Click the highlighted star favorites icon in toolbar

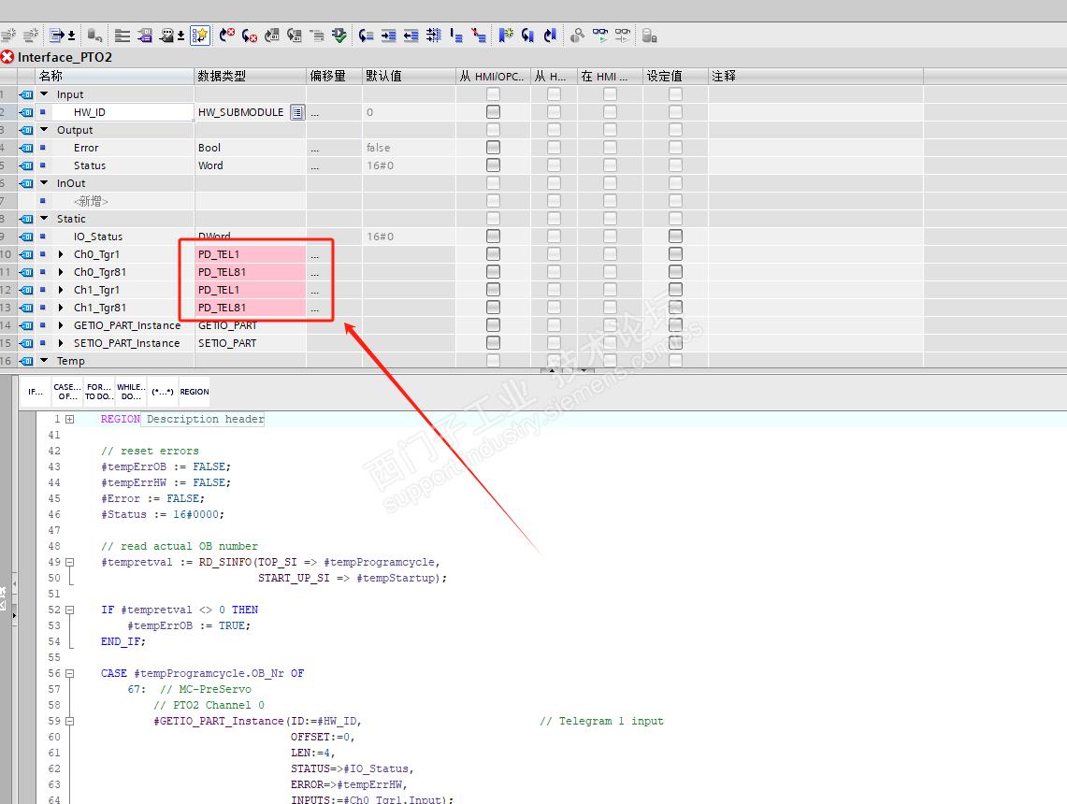click(x=200, y=36)
